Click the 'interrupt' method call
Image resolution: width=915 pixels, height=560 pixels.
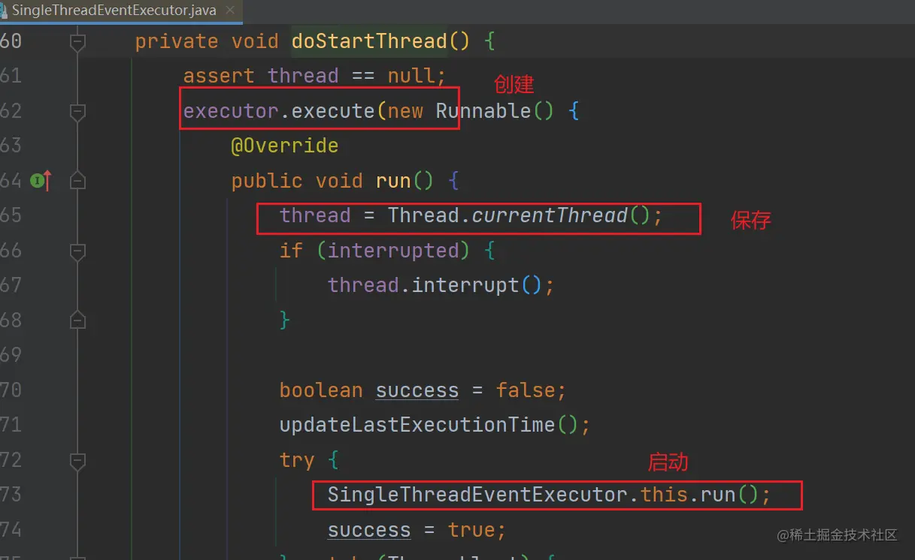[465, 285]
